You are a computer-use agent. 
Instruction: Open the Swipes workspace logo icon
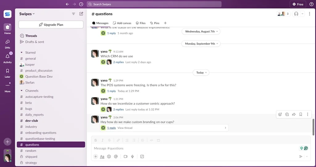[x=7, y=14]
